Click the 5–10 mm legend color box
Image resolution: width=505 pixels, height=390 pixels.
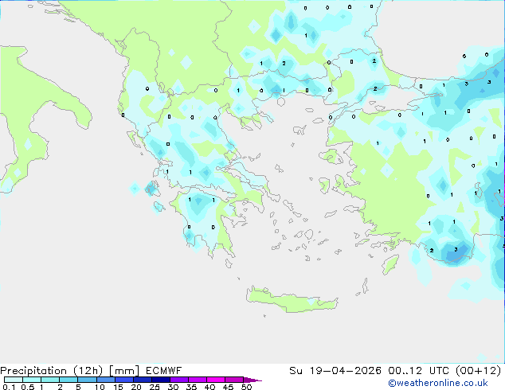(87, 380)
